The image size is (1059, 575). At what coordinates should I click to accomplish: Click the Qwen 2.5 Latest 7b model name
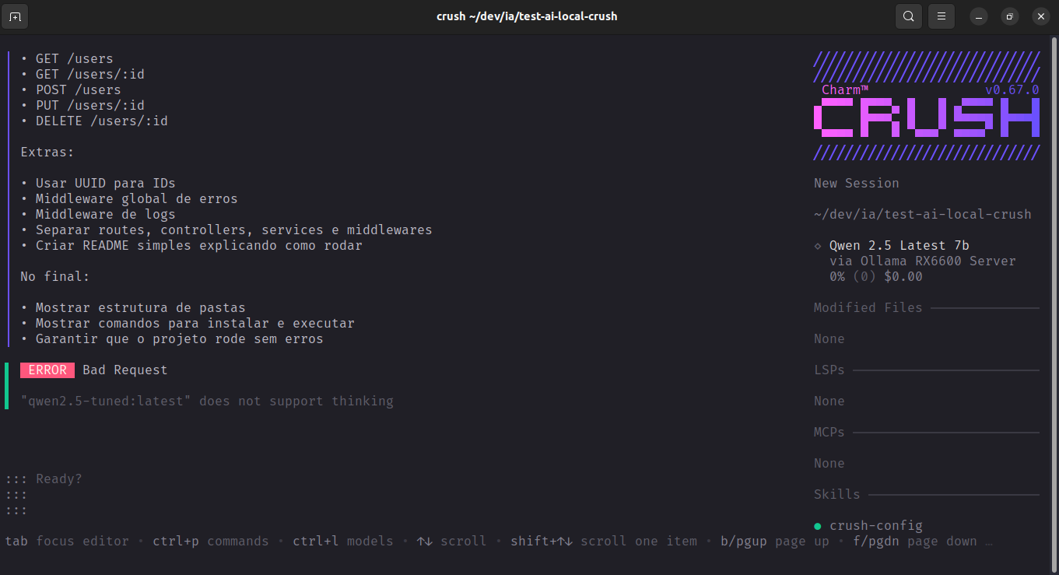[899, 246]
